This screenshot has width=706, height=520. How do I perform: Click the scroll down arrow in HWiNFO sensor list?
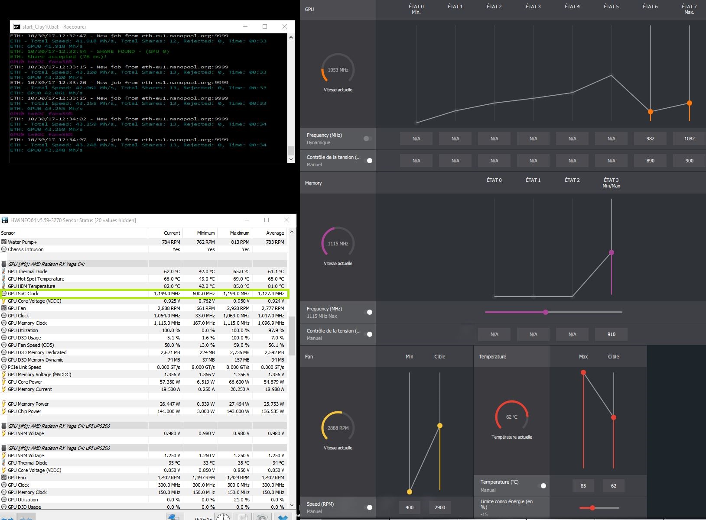[x=292, y=505]
